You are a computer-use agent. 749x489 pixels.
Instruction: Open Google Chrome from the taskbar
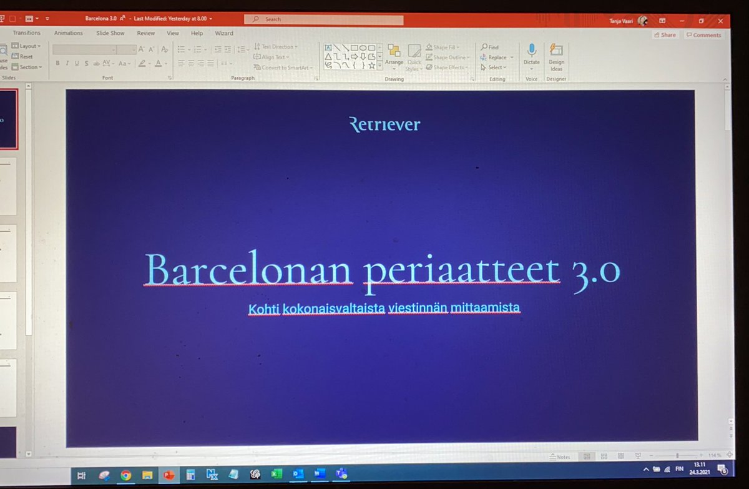pos(125,475)
